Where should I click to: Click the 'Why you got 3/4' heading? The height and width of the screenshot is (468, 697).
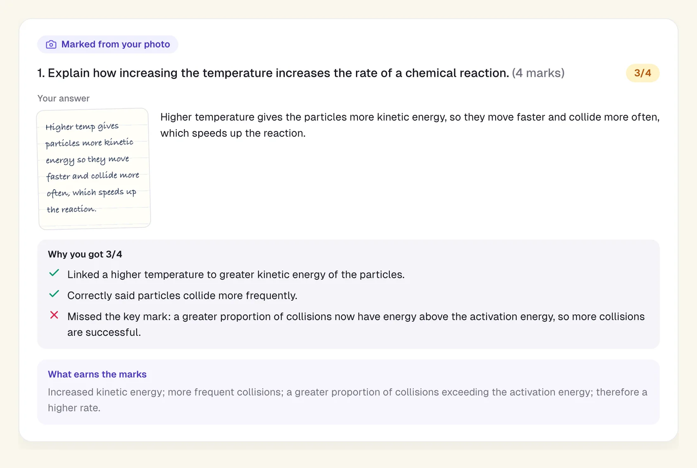(85, 254)
